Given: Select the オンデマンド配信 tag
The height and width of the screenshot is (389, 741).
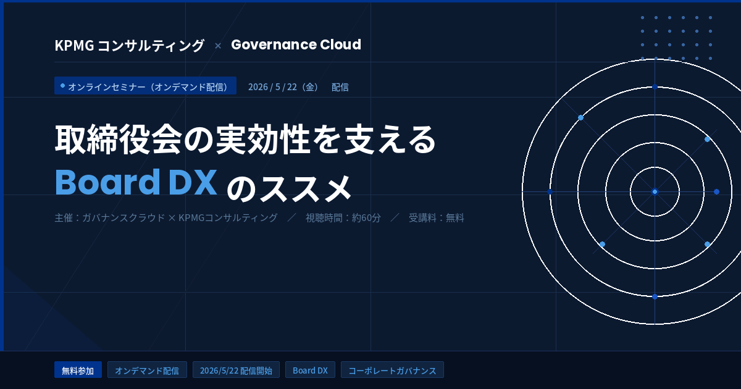Looking at the screenshot, I should (x=147, y=370).
